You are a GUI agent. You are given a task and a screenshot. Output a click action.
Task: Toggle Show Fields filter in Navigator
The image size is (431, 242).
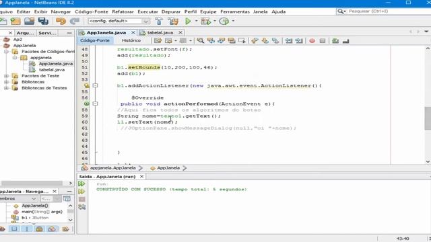pyautogui.click(x=14, y=229)
